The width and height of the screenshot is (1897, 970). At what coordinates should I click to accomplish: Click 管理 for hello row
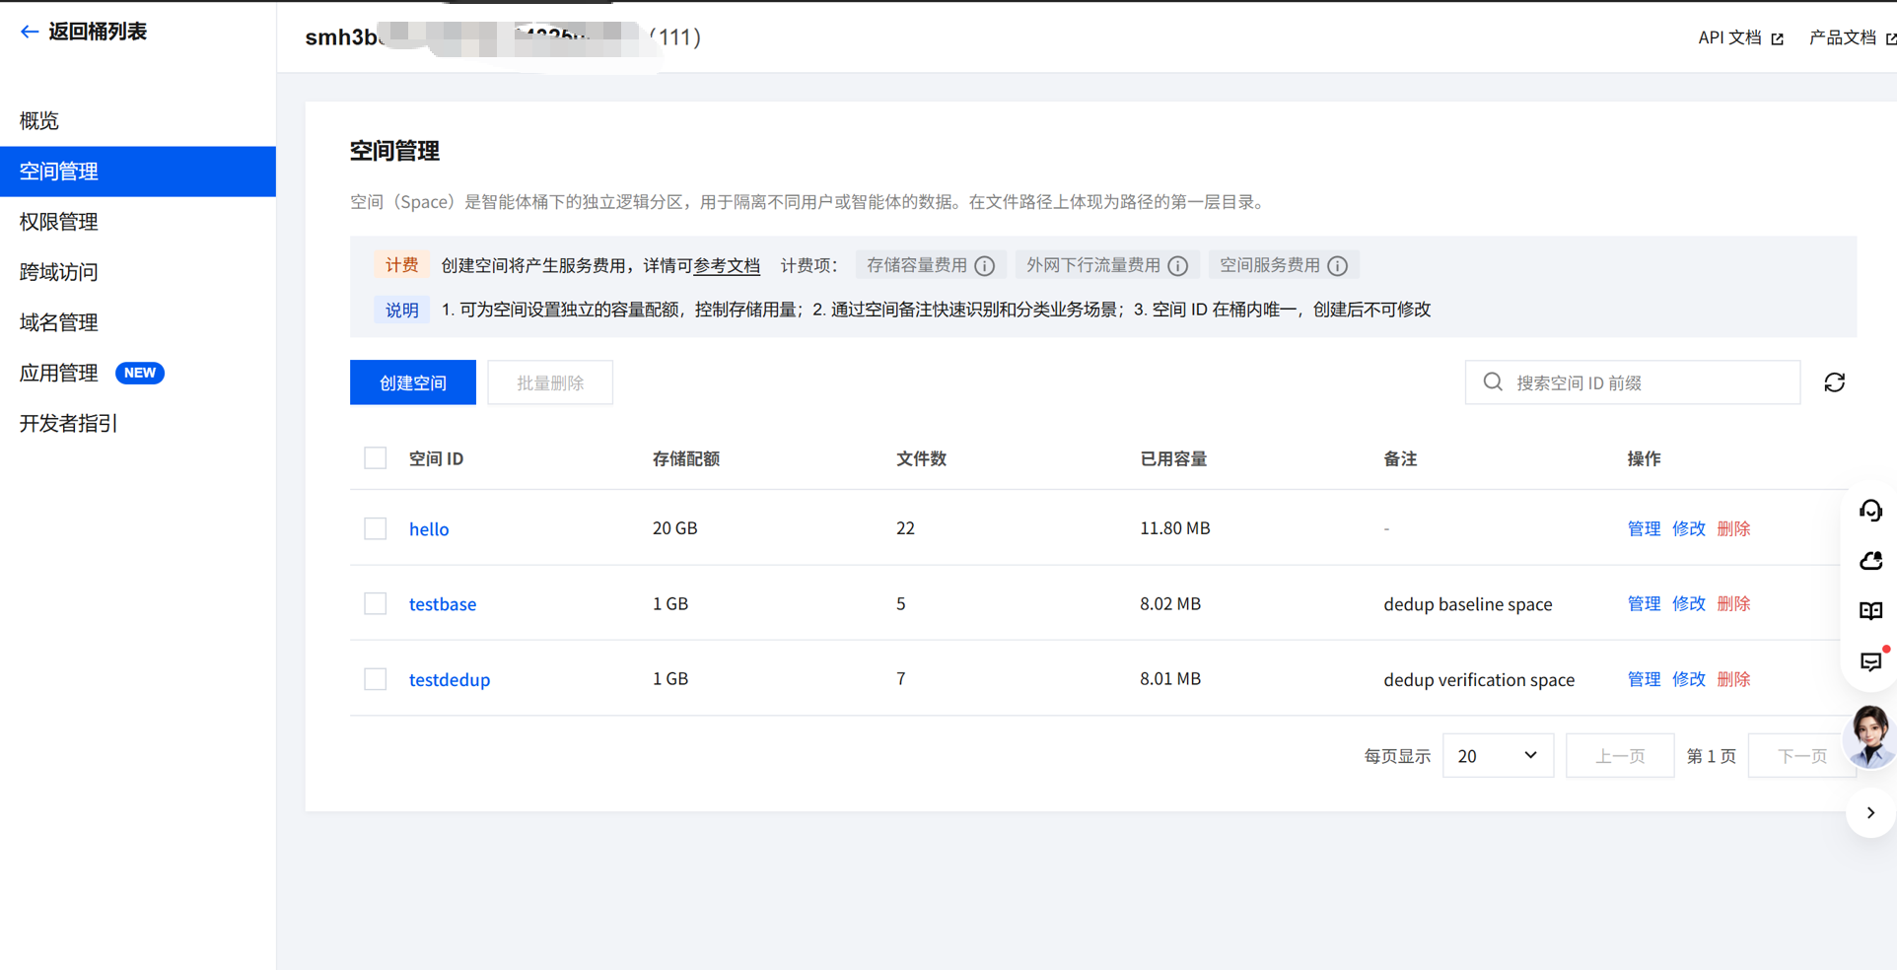click(x=1644, y=528)
